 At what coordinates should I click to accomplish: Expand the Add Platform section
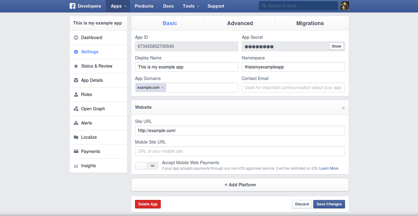coord(240,185)
